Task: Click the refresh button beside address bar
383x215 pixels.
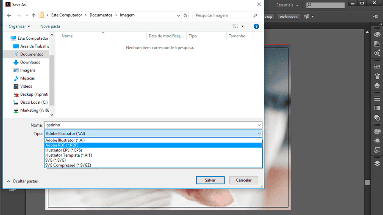Action: (185, 15)
